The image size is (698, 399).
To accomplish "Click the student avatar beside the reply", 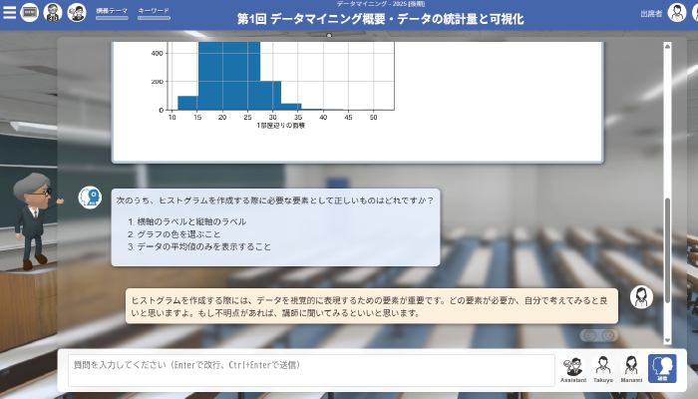I will 642,296.
